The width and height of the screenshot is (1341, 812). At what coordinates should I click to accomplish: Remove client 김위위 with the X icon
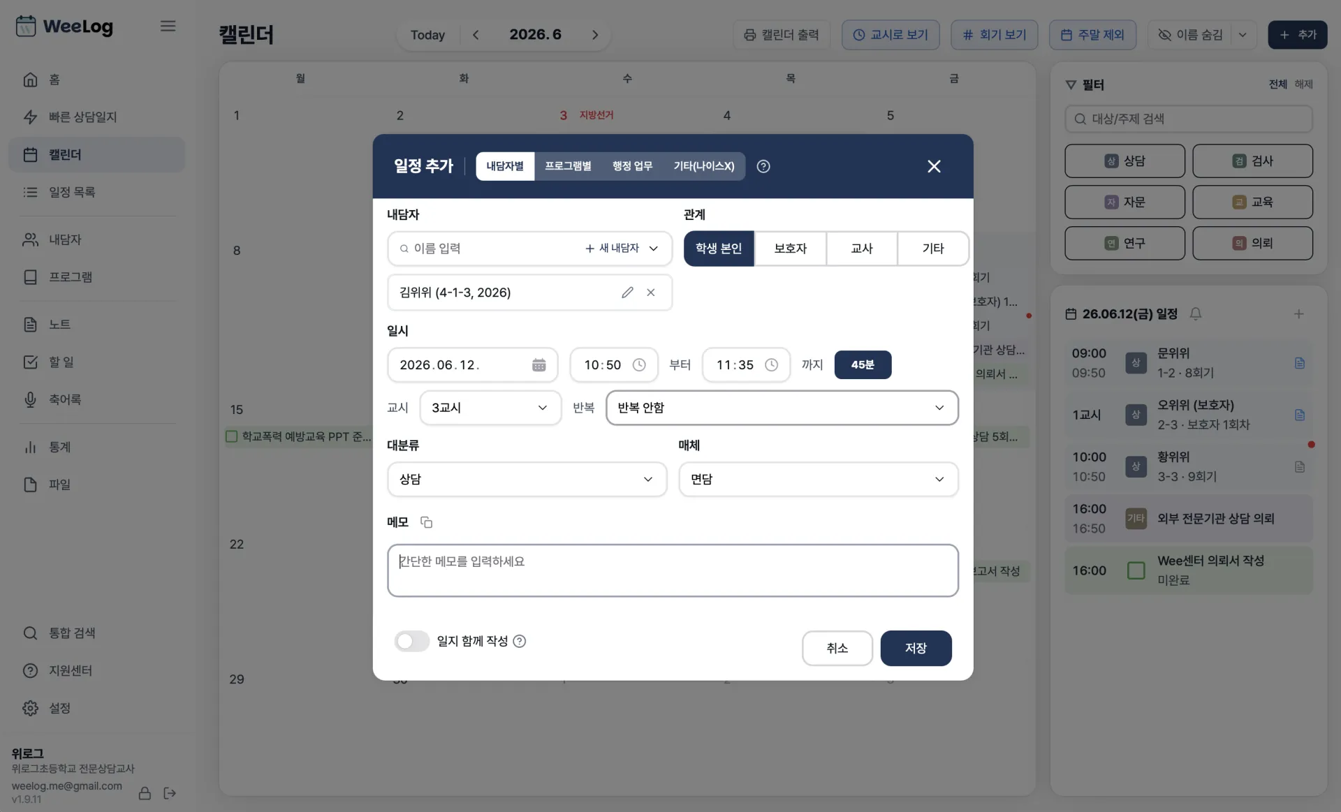point(651,293)
